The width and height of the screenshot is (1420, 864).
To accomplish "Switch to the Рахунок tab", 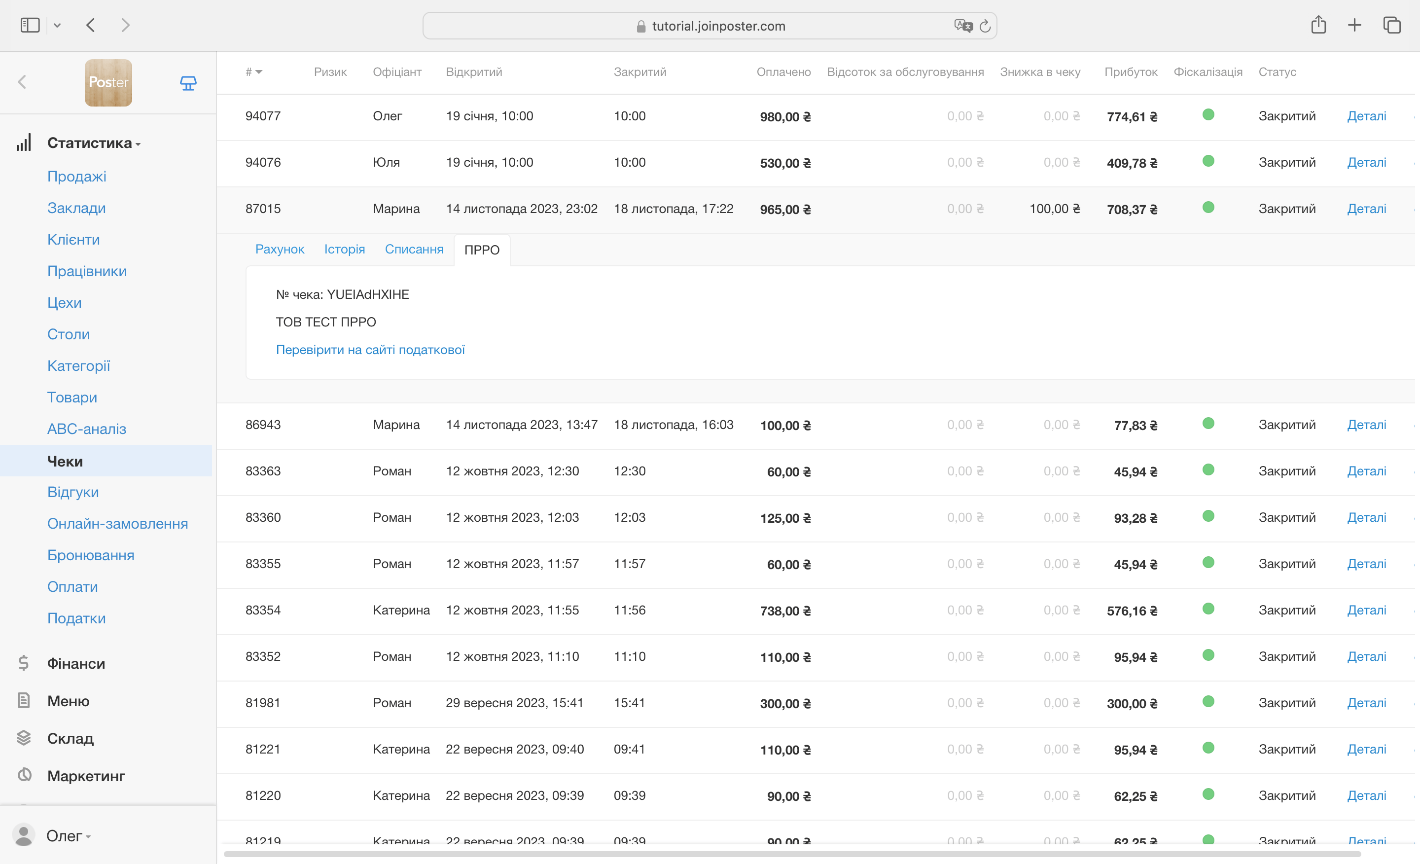I will point(280,249).
